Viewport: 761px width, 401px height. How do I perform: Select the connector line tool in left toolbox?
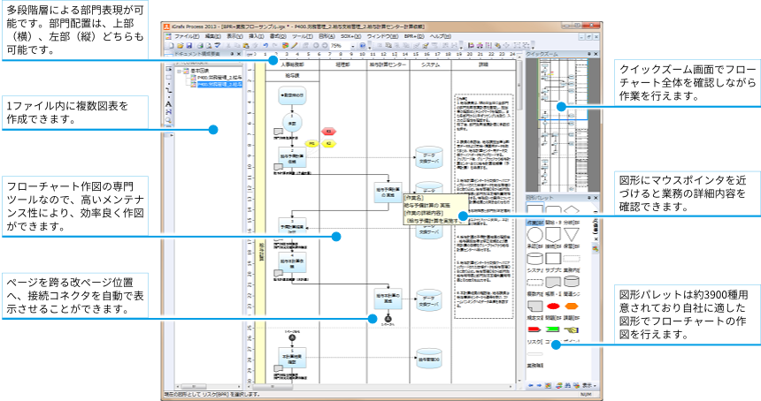pyautogui.click(x=168, y=89)
